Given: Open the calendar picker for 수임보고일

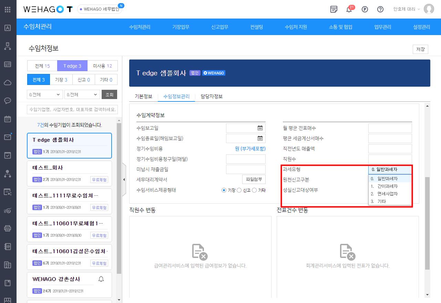Looking at the screenshot, I should pos(260,128).
